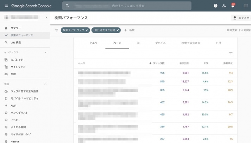Viewport: 251px width, 143px height.
Task: Switch to the ページ tab
Action: point(117,43)
